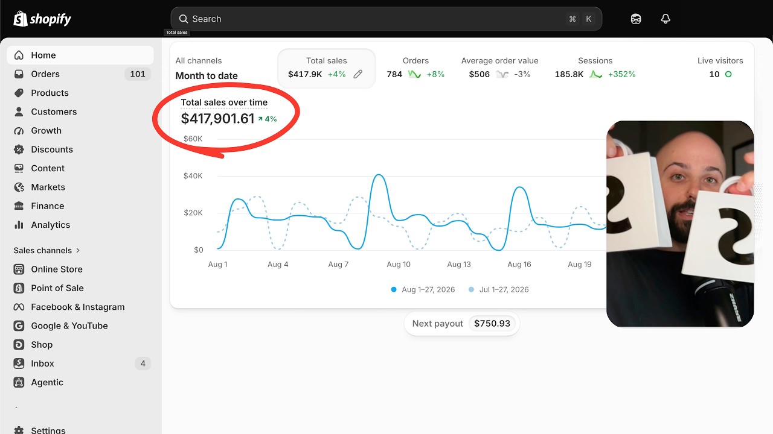This screenshot has width=773, height=434.
Task: Click into the Search field
Action: tap(386, 19)
